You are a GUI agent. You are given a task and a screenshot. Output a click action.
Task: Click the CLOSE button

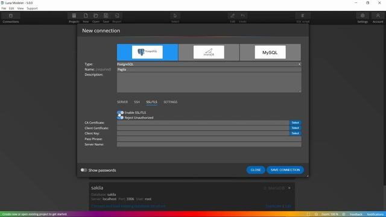(x=256, y=170)
